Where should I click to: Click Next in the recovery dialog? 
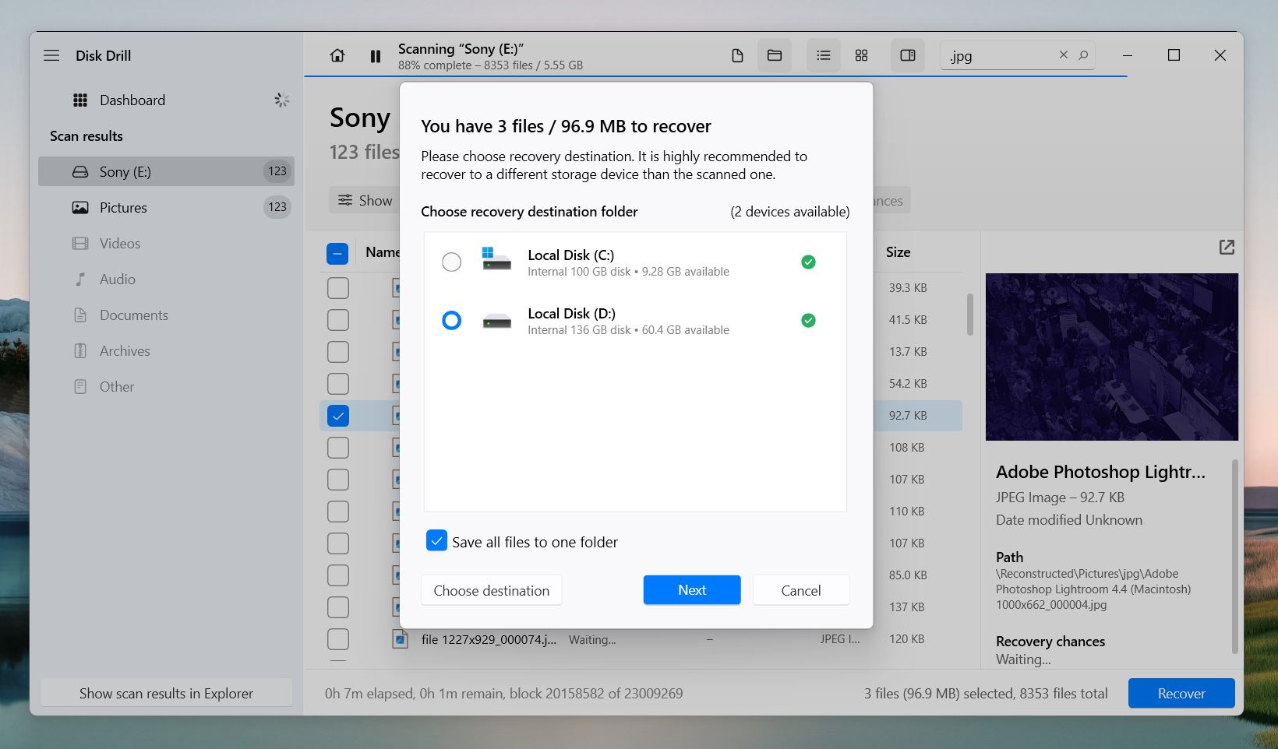[692, 590]
